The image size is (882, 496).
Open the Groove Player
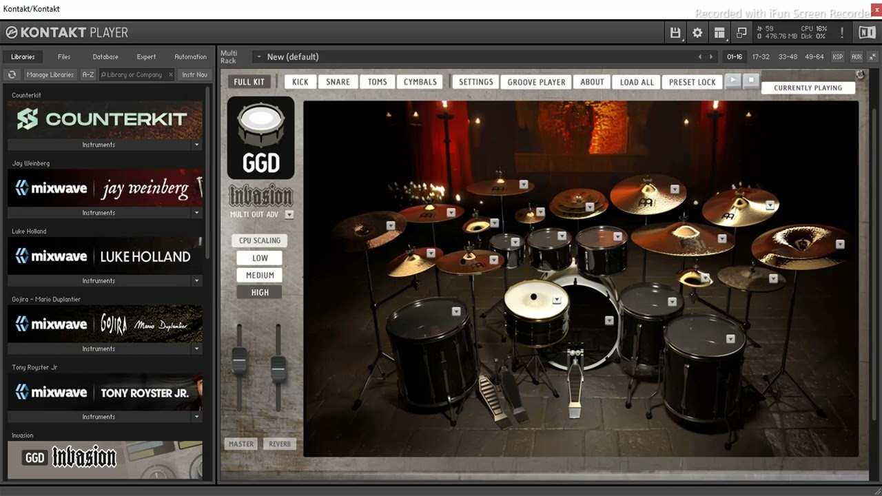(x=536, y=82)
